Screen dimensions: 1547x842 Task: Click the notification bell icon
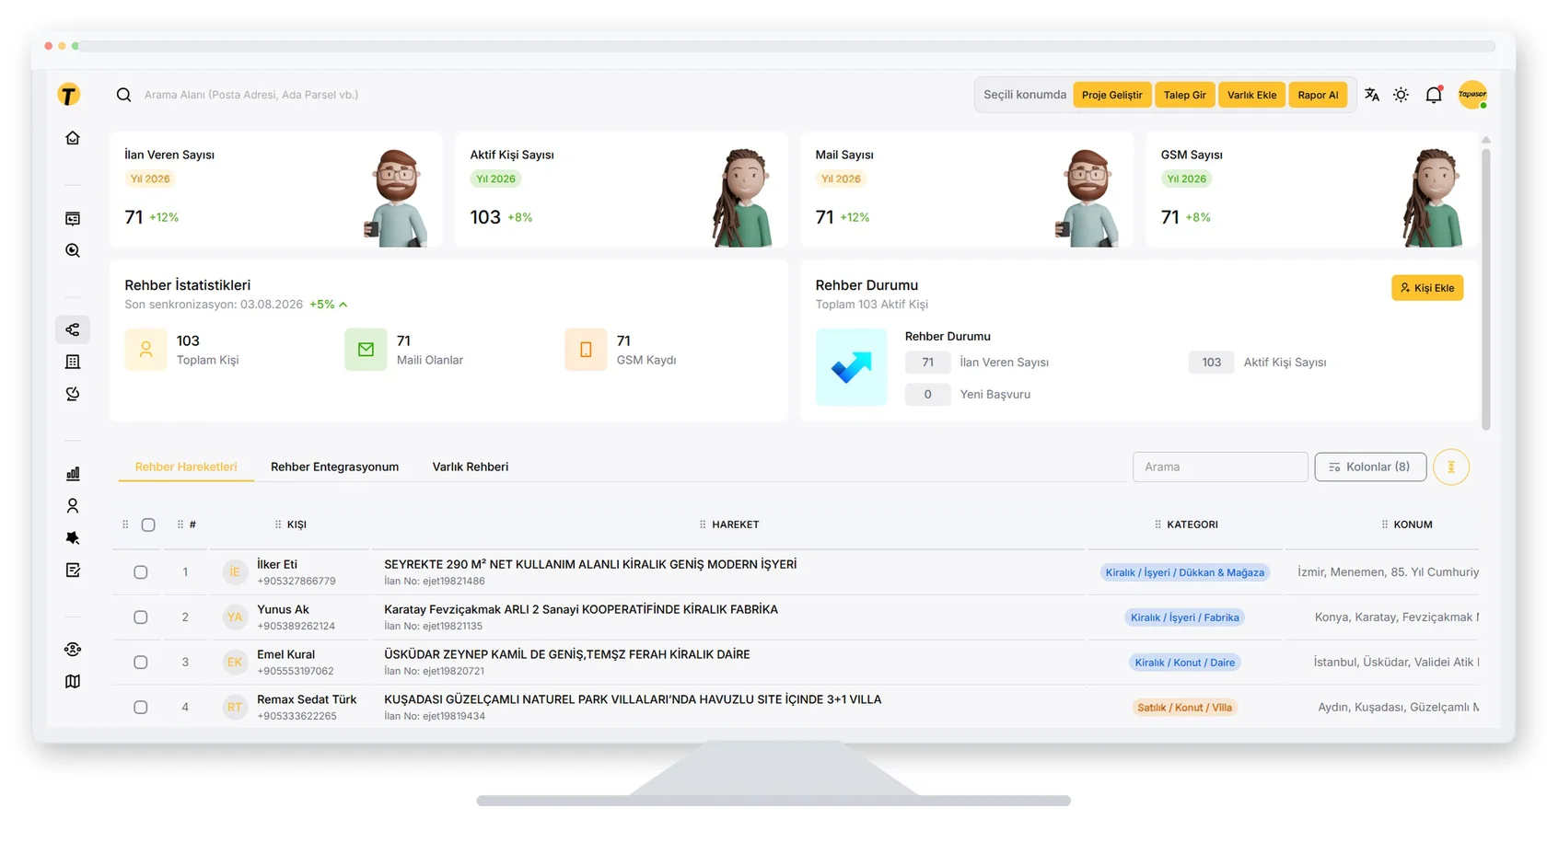(1434, 95)
